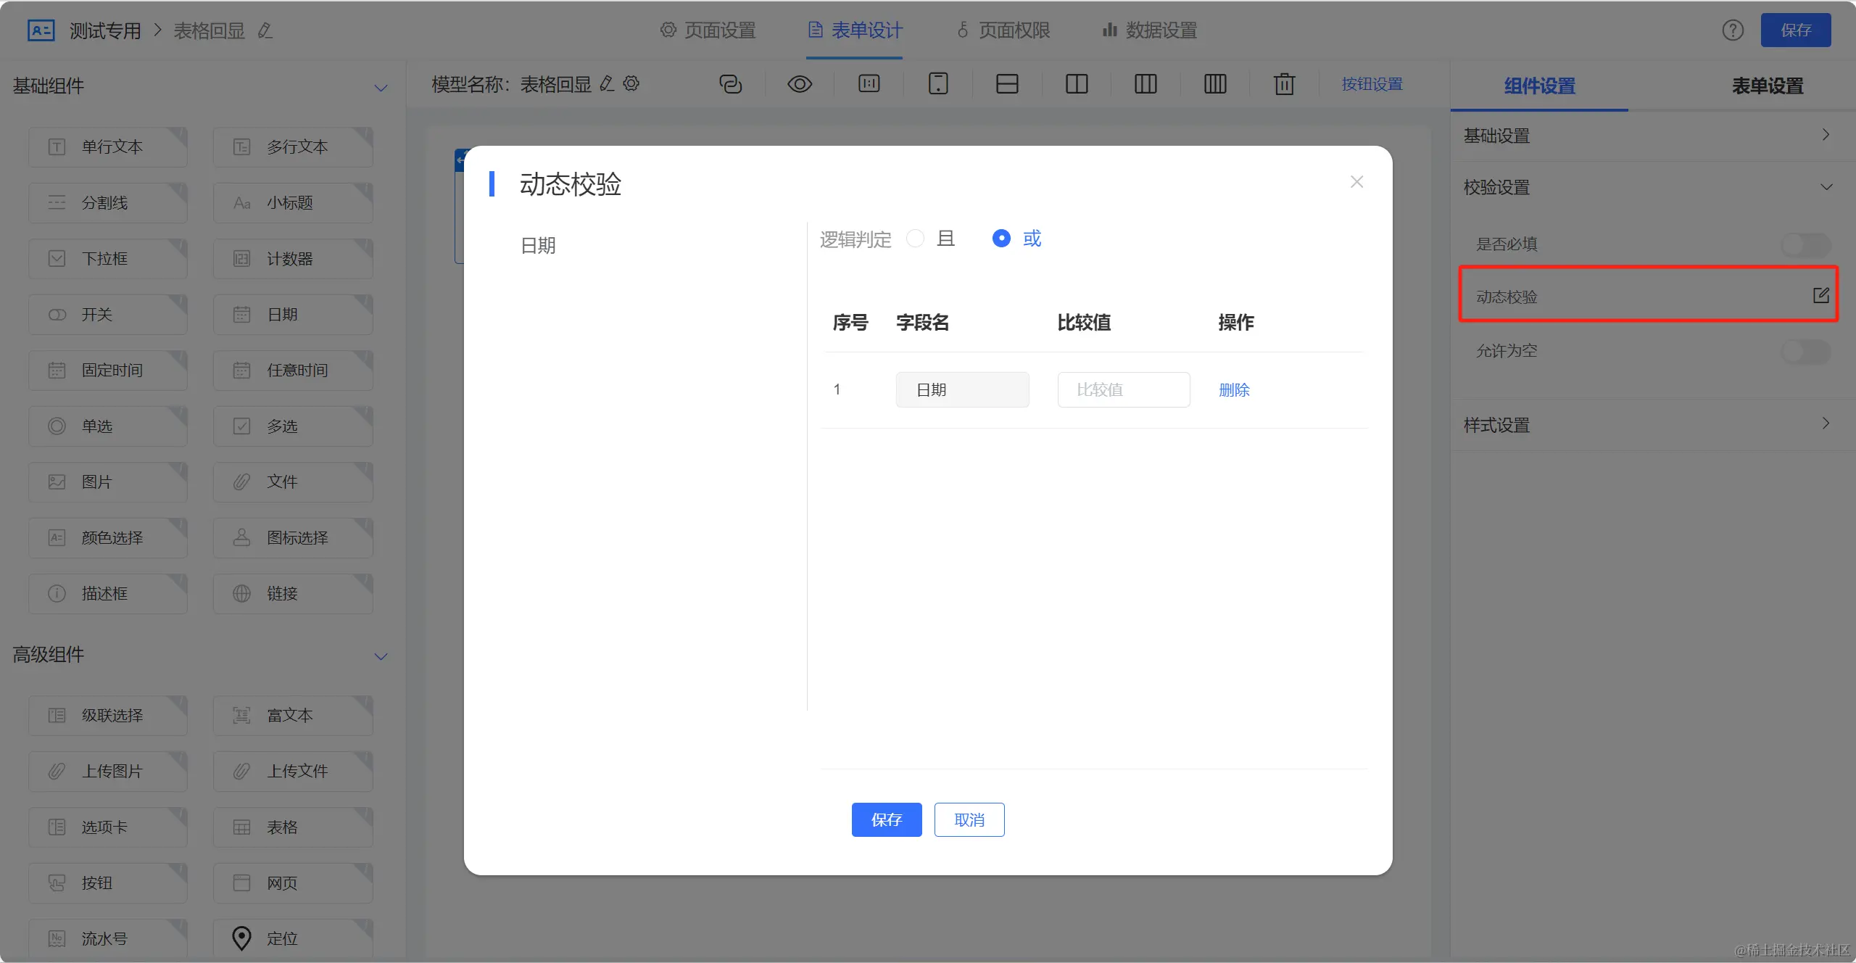
Task: Select the 且 logic radio button
Action: point(916,239)
